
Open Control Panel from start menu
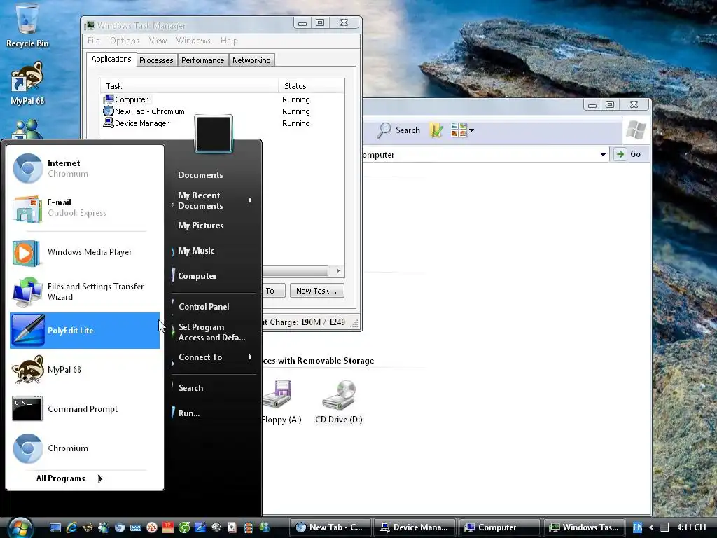[x=204, y=307]
